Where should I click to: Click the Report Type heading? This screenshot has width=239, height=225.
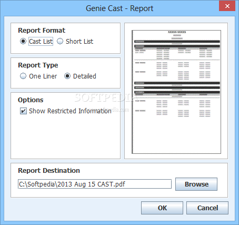(x=38, y=65)
